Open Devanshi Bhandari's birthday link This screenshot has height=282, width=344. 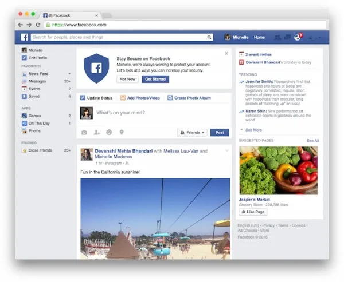click(263, 62)
